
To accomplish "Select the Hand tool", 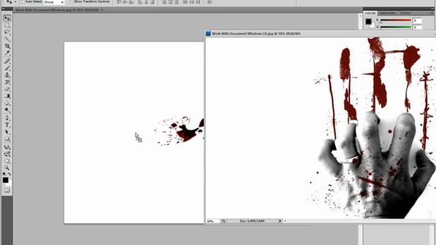I will pyautogui.click(x=7, y=161).
